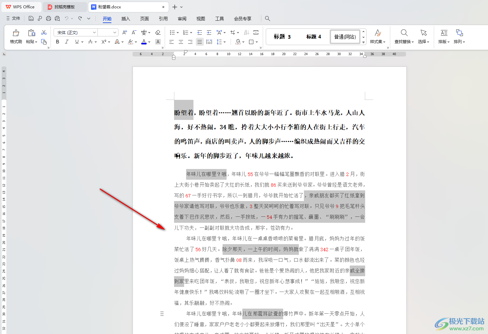488x334 pixels.
Task: Select the Format Painter (格式刷) tool
Action: point(16,37)
